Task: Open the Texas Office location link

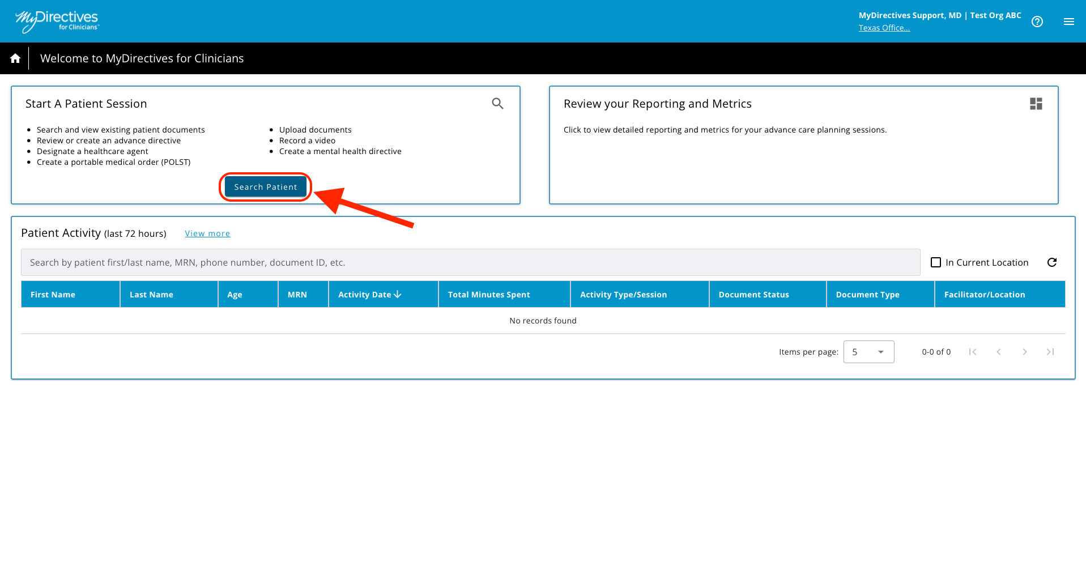Action: point(884,28)
